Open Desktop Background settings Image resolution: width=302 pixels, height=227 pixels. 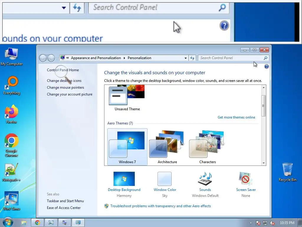124,179
